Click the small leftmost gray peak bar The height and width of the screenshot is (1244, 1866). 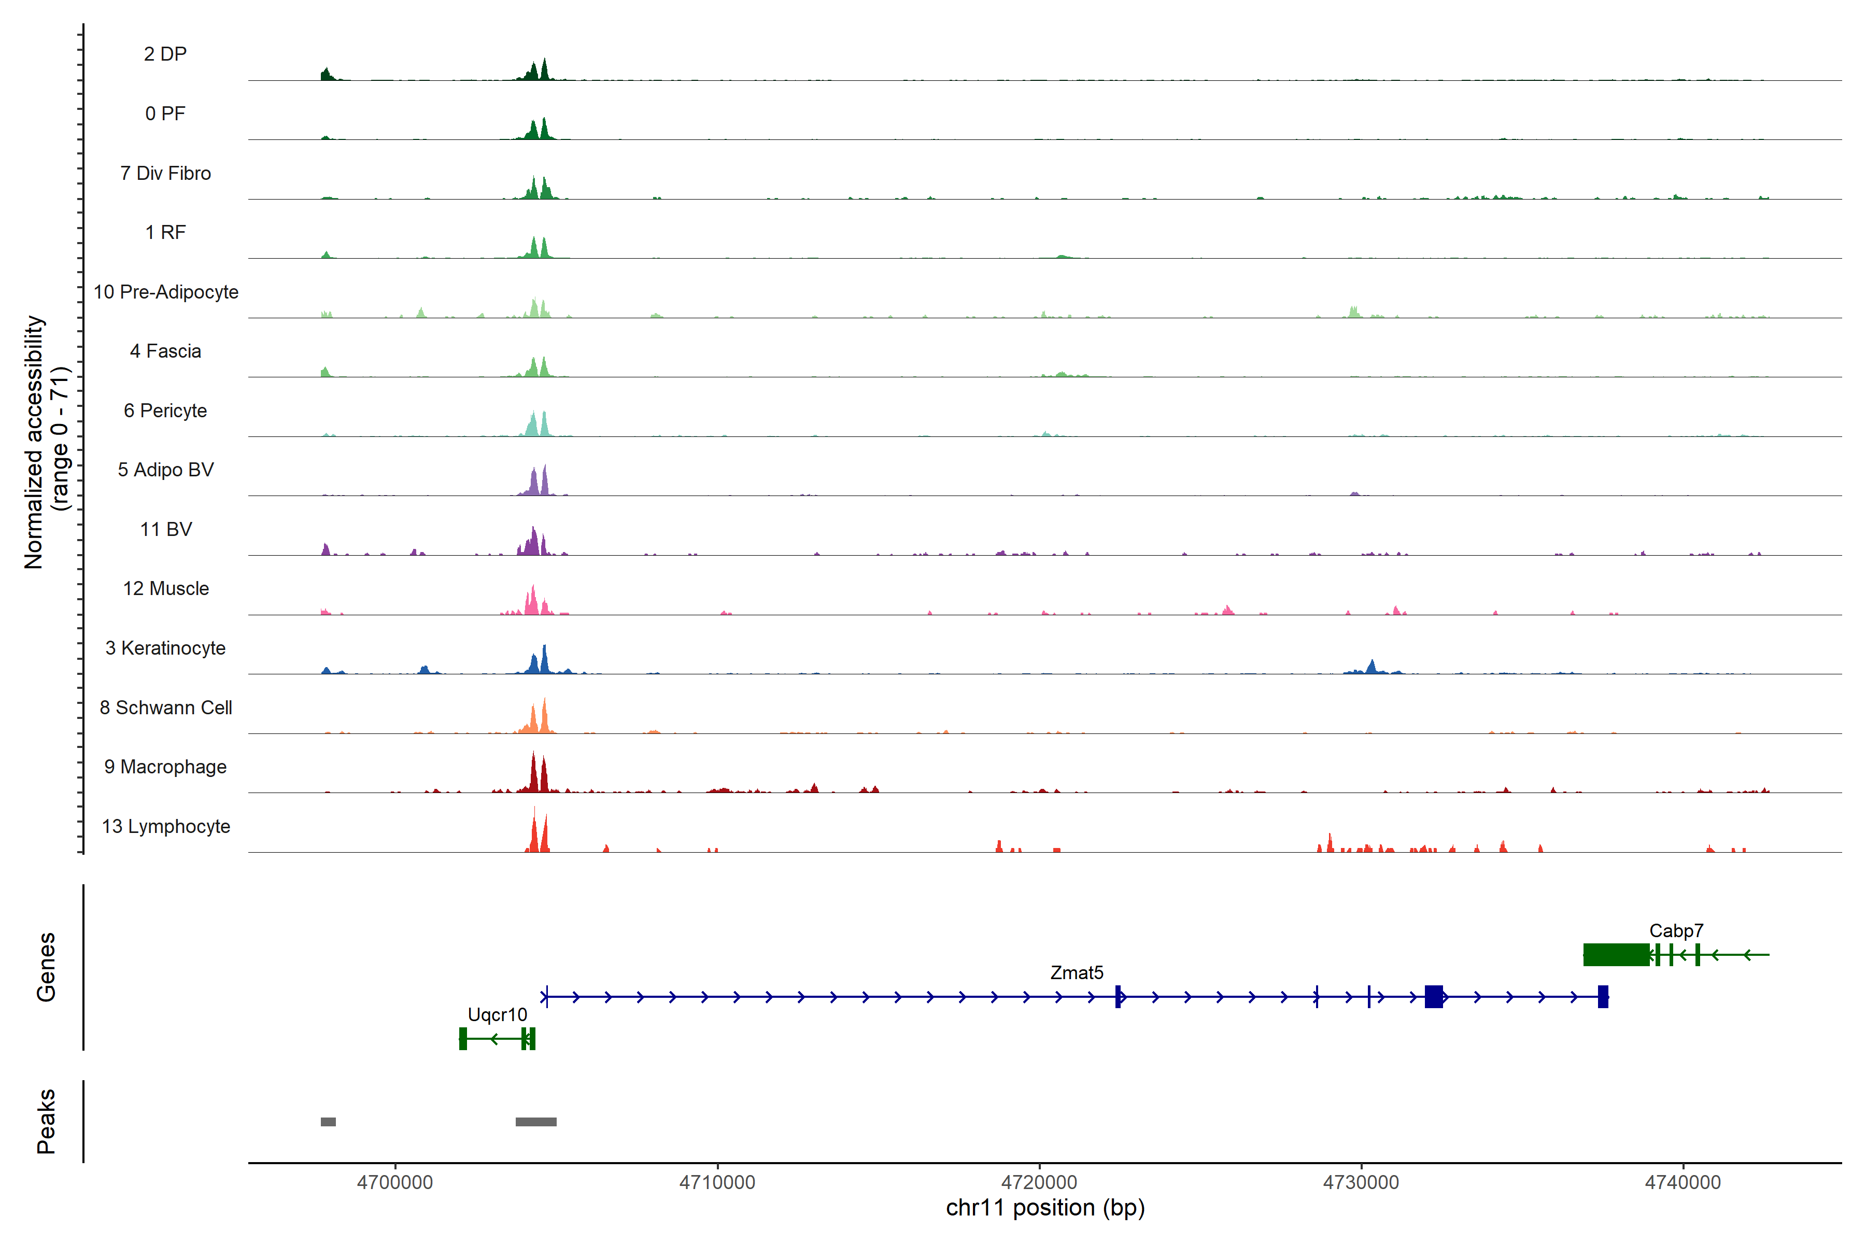point(328,1122)
